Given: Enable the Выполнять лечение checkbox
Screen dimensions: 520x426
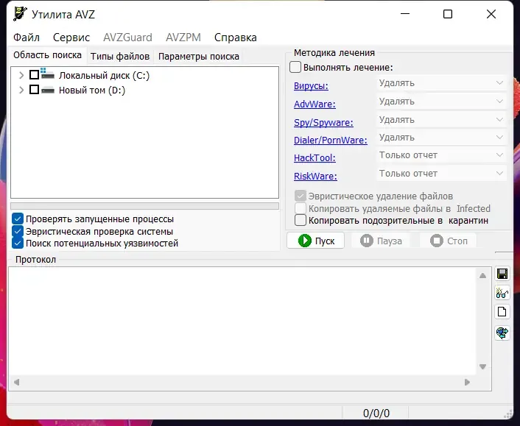Looking at the screenshot, I should click(x=295, y=67).
